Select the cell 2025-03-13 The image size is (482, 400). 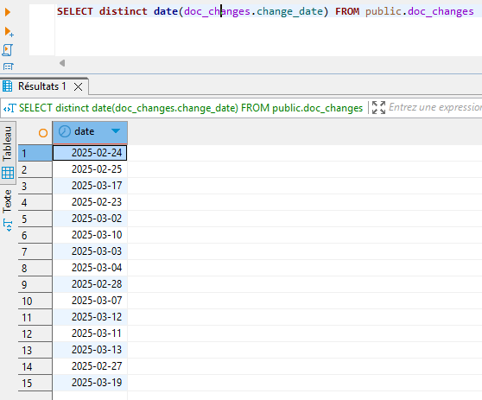[x=90, y=350]
